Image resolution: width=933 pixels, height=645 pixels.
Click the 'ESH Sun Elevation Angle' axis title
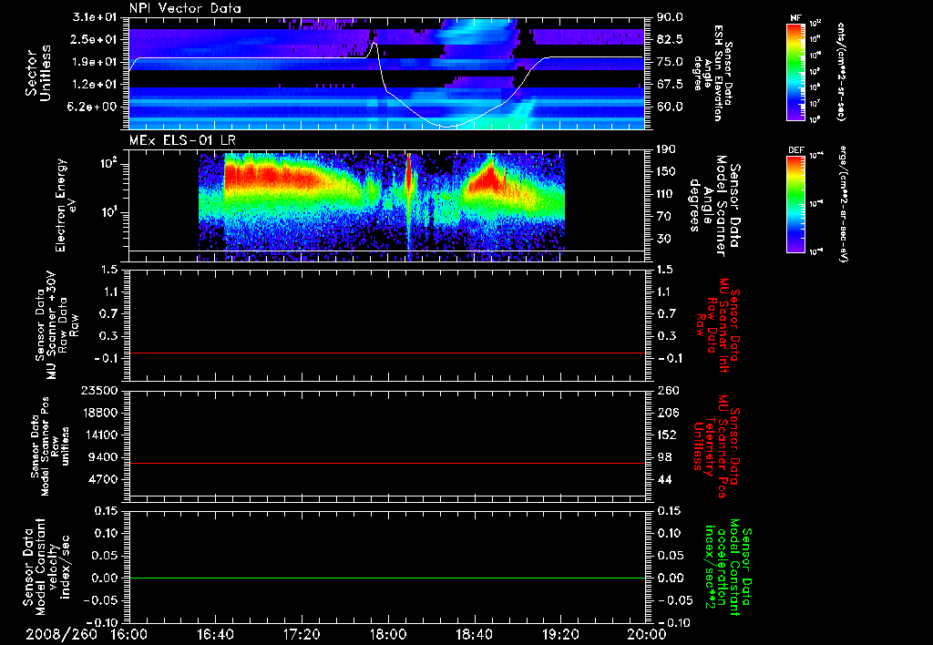coord(714,73)
